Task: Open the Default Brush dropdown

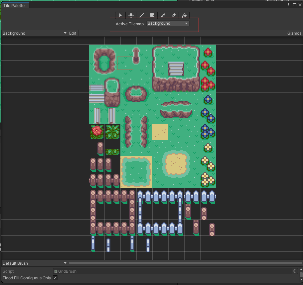Action: [x=34, y=263]
